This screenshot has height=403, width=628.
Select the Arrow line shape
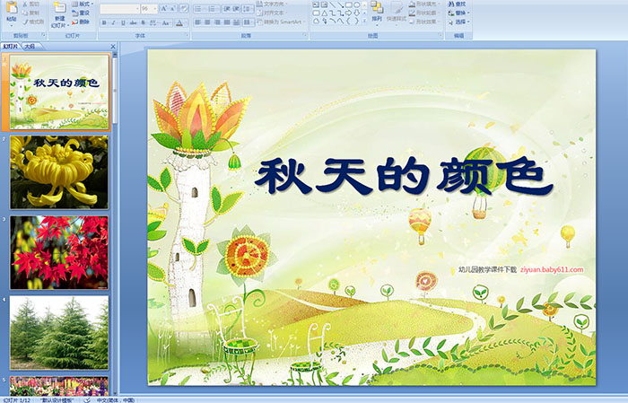click(340, 4)
